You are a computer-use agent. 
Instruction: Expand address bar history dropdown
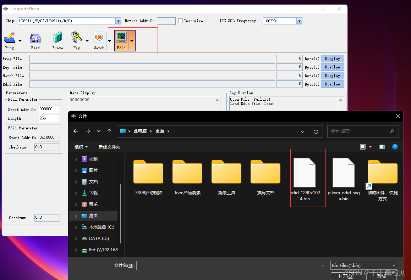[302, 131]
